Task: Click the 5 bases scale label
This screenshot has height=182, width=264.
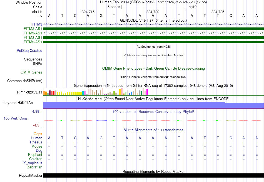Action: click(x=114, y=7)
